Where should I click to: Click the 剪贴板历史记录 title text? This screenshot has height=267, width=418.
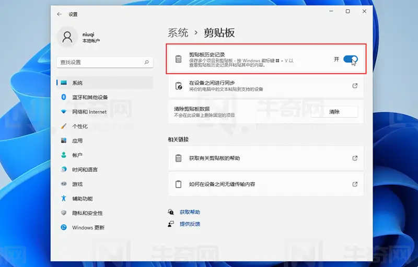point(207,55)
